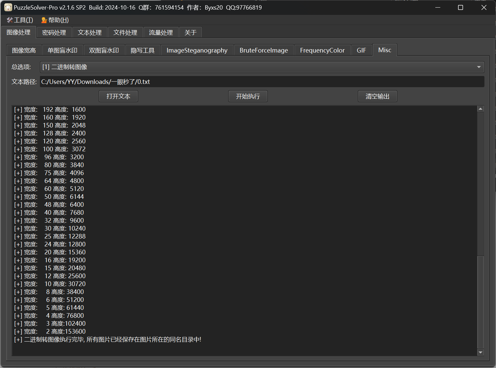
Task: Click the 清空输出 button
Action: click(x=378, y=96)
